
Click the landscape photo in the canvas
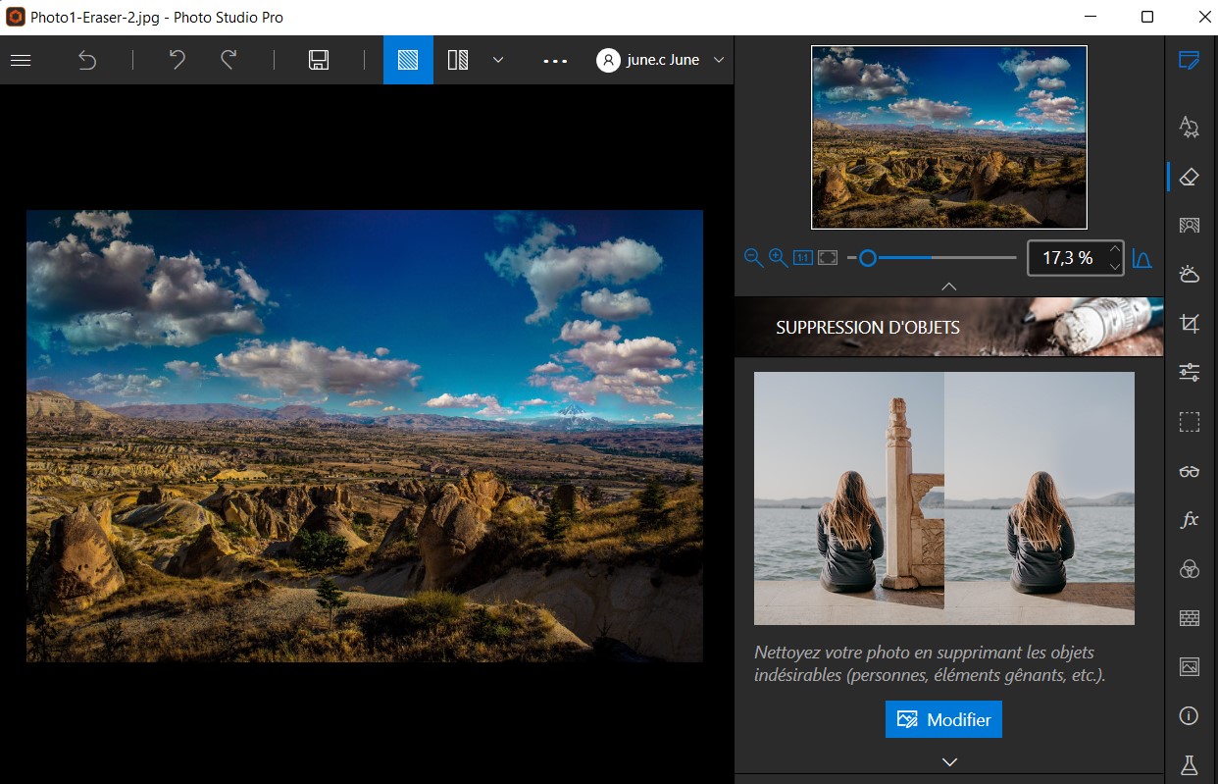point(365,436)
